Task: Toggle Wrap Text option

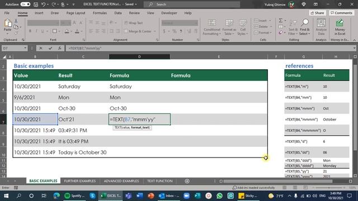Action: pos(134,23)
